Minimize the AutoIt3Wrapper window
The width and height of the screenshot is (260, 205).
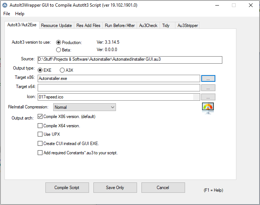[217, 5]
